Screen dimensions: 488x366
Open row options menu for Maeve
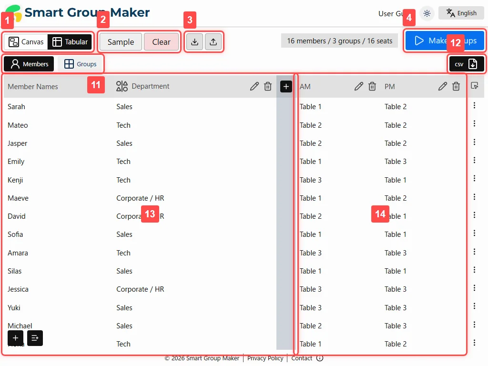[474, 197]
